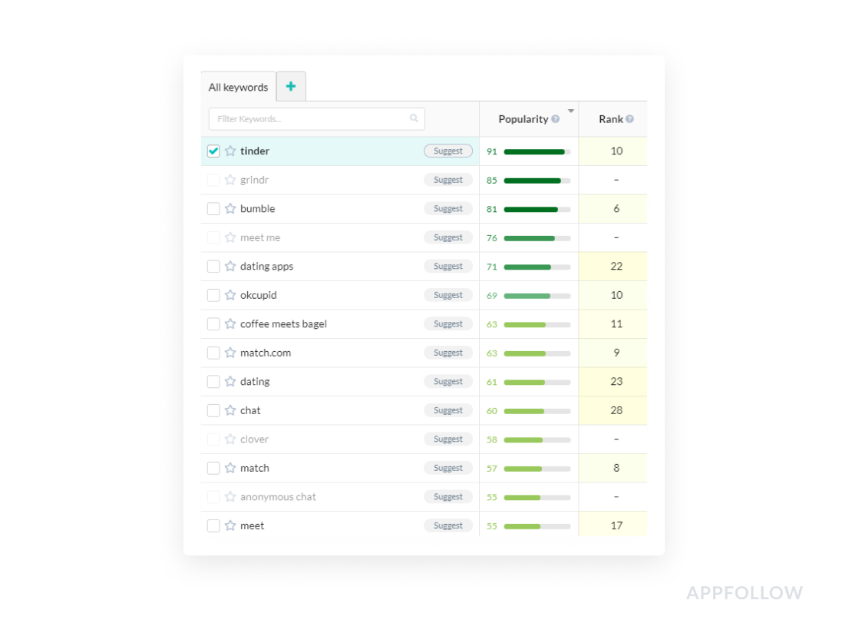
Task: Click the Rank column header
Action: (611, 119)
